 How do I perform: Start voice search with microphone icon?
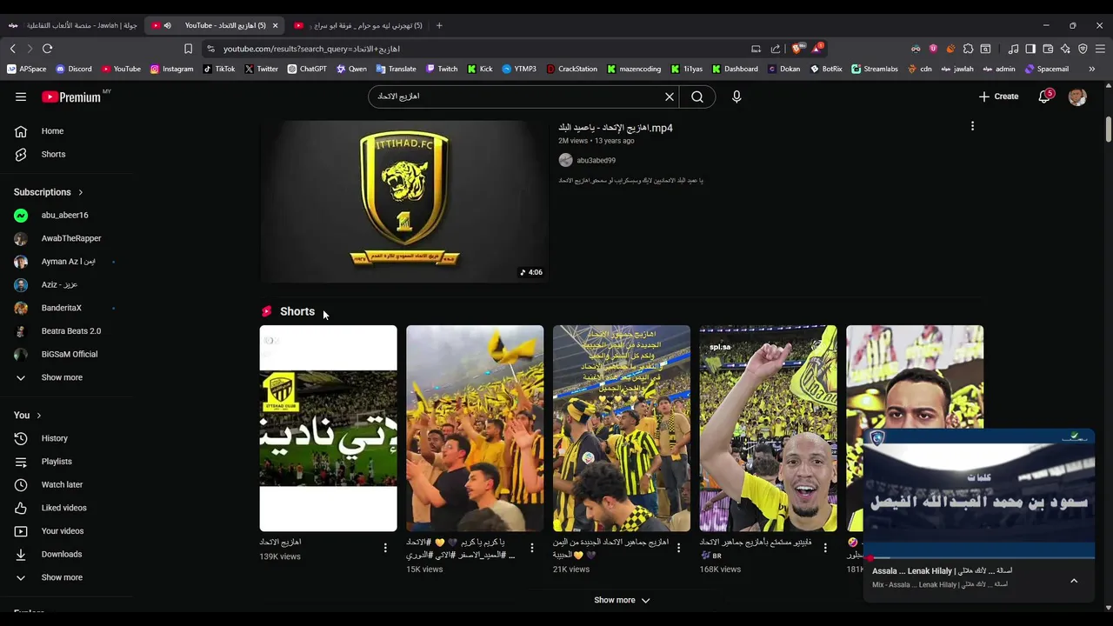[x=736, y=97]
